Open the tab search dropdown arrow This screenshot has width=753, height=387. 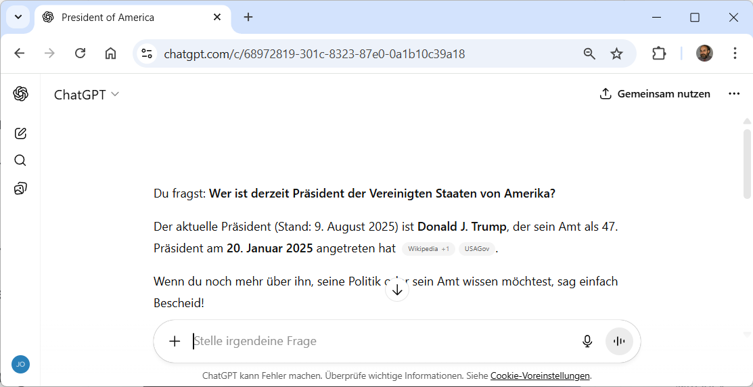pyautogui.click(x=18, y=17)
